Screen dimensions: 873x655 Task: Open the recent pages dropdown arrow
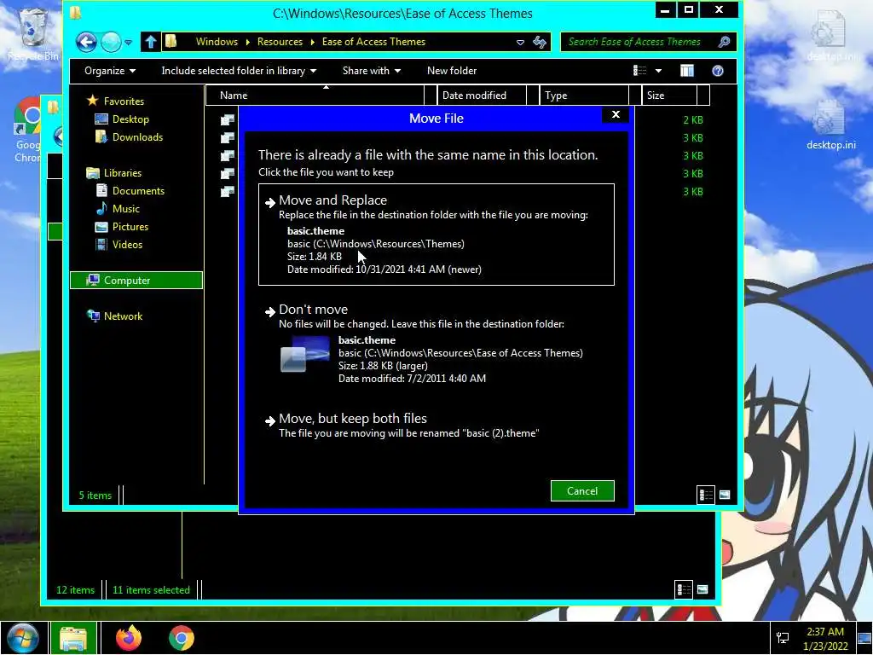pos(128,43)
